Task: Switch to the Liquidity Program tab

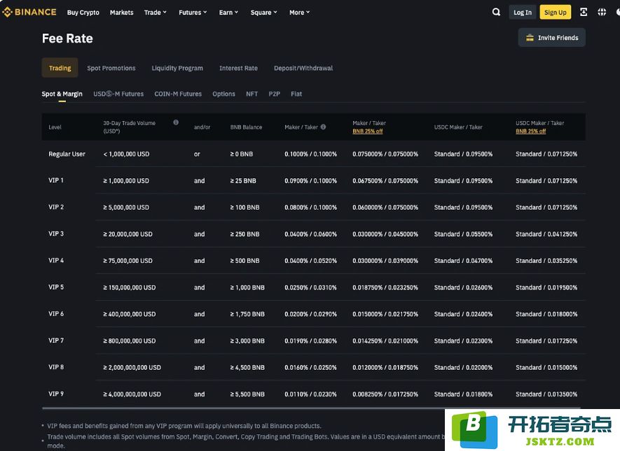Action: click(x=177, y=68)
